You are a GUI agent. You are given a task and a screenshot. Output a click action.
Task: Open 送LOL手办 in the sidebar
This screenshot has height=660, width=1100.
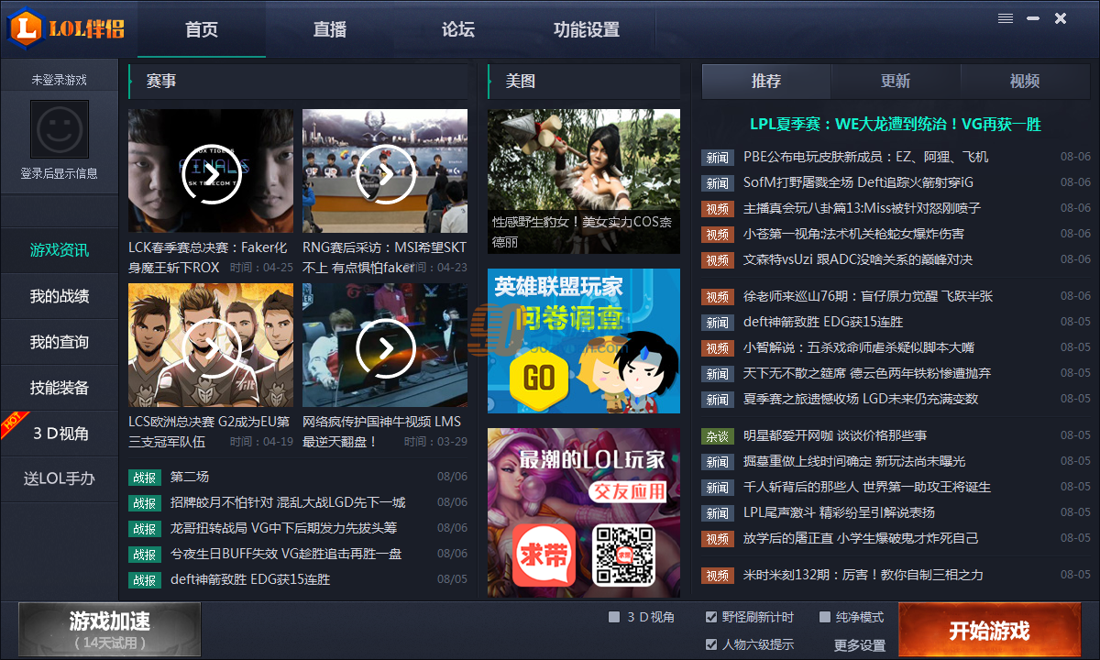pyautogui.click(x=60, y=478)
